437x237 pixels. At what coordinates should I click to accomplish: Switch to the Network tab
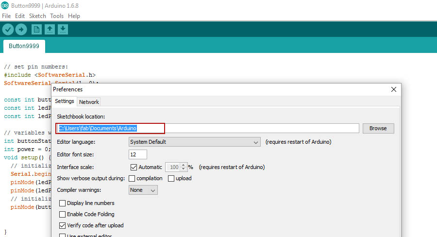click(89, 102)
